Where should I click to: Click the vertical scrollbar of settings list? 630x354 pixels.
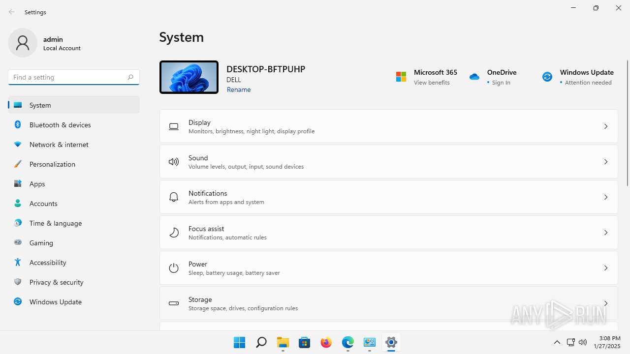click(627, 123)
